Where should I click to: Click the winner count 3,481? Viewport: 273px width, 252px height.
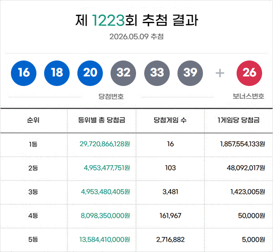[170, 192]
